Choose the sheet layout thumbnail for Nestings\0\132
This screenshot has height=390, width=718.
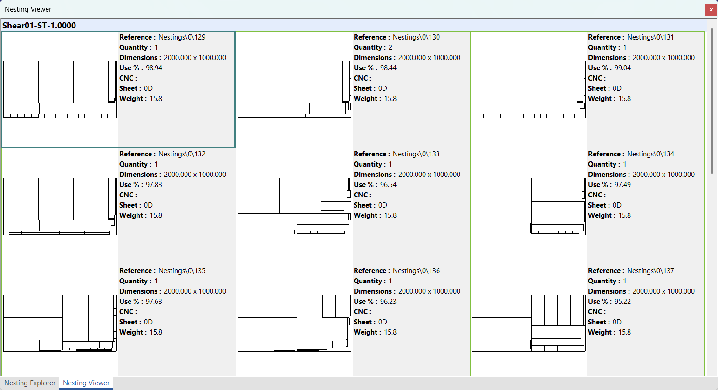click(x=60, y=206)
